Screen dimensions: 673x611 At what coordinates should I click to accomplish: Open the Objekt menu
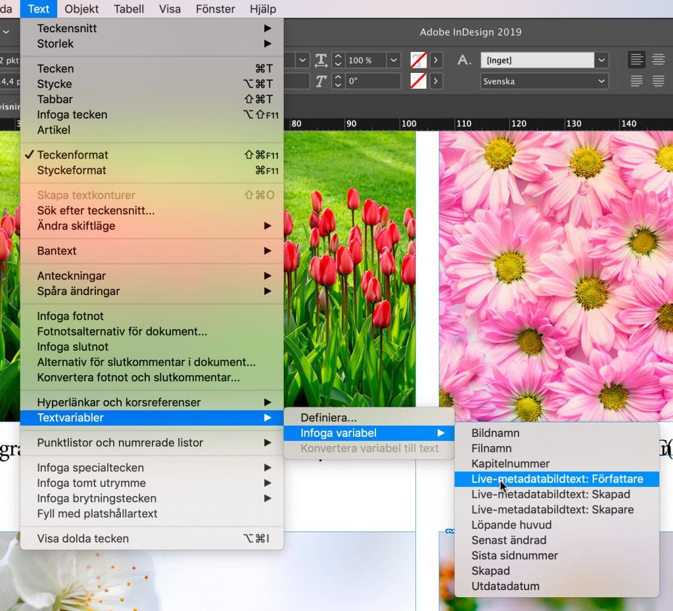pyautogui.click(x=81, y=9)
